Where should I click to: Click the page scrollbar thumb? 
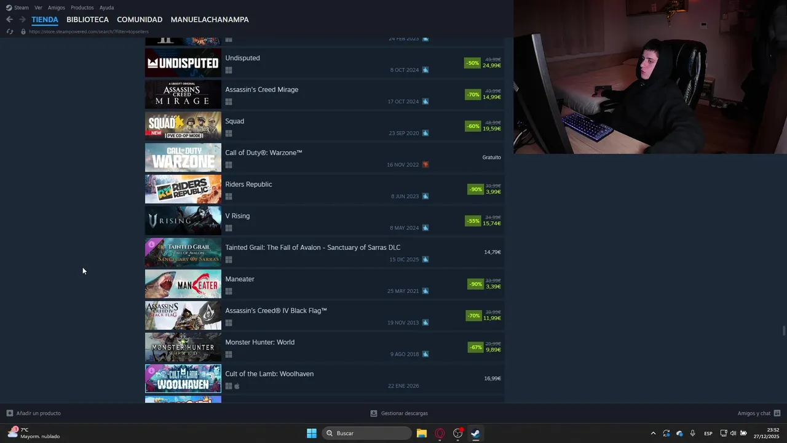784,331
